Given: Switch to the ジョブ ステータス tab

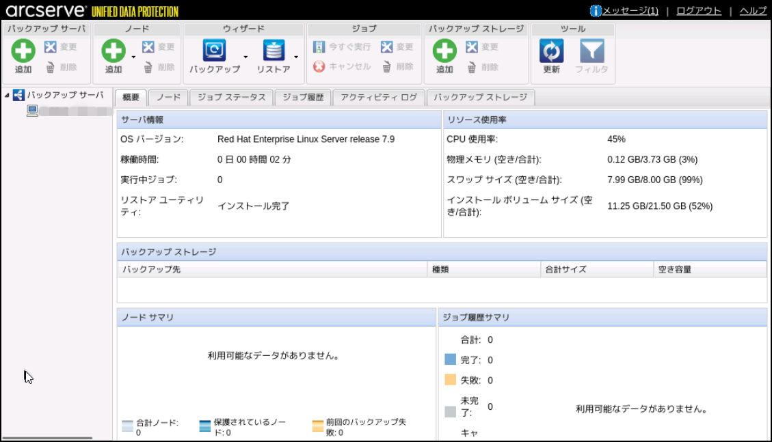Looking at the screenshot, I should pyautogui.click(x=231, y=98).
